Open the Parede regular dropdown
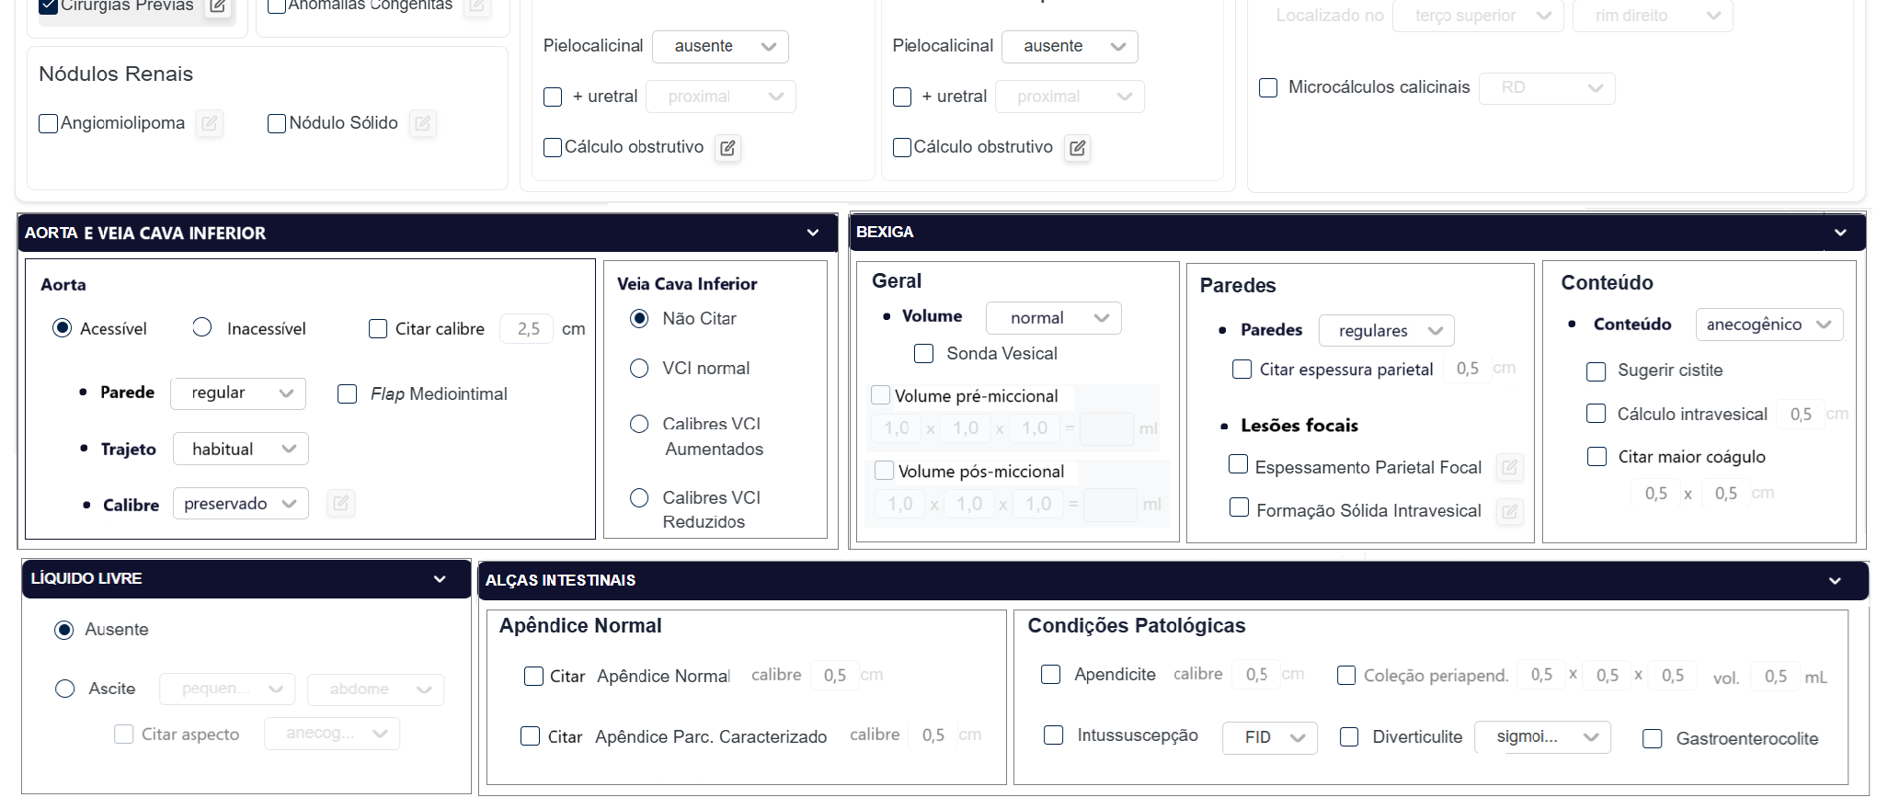 click(238, 393)
